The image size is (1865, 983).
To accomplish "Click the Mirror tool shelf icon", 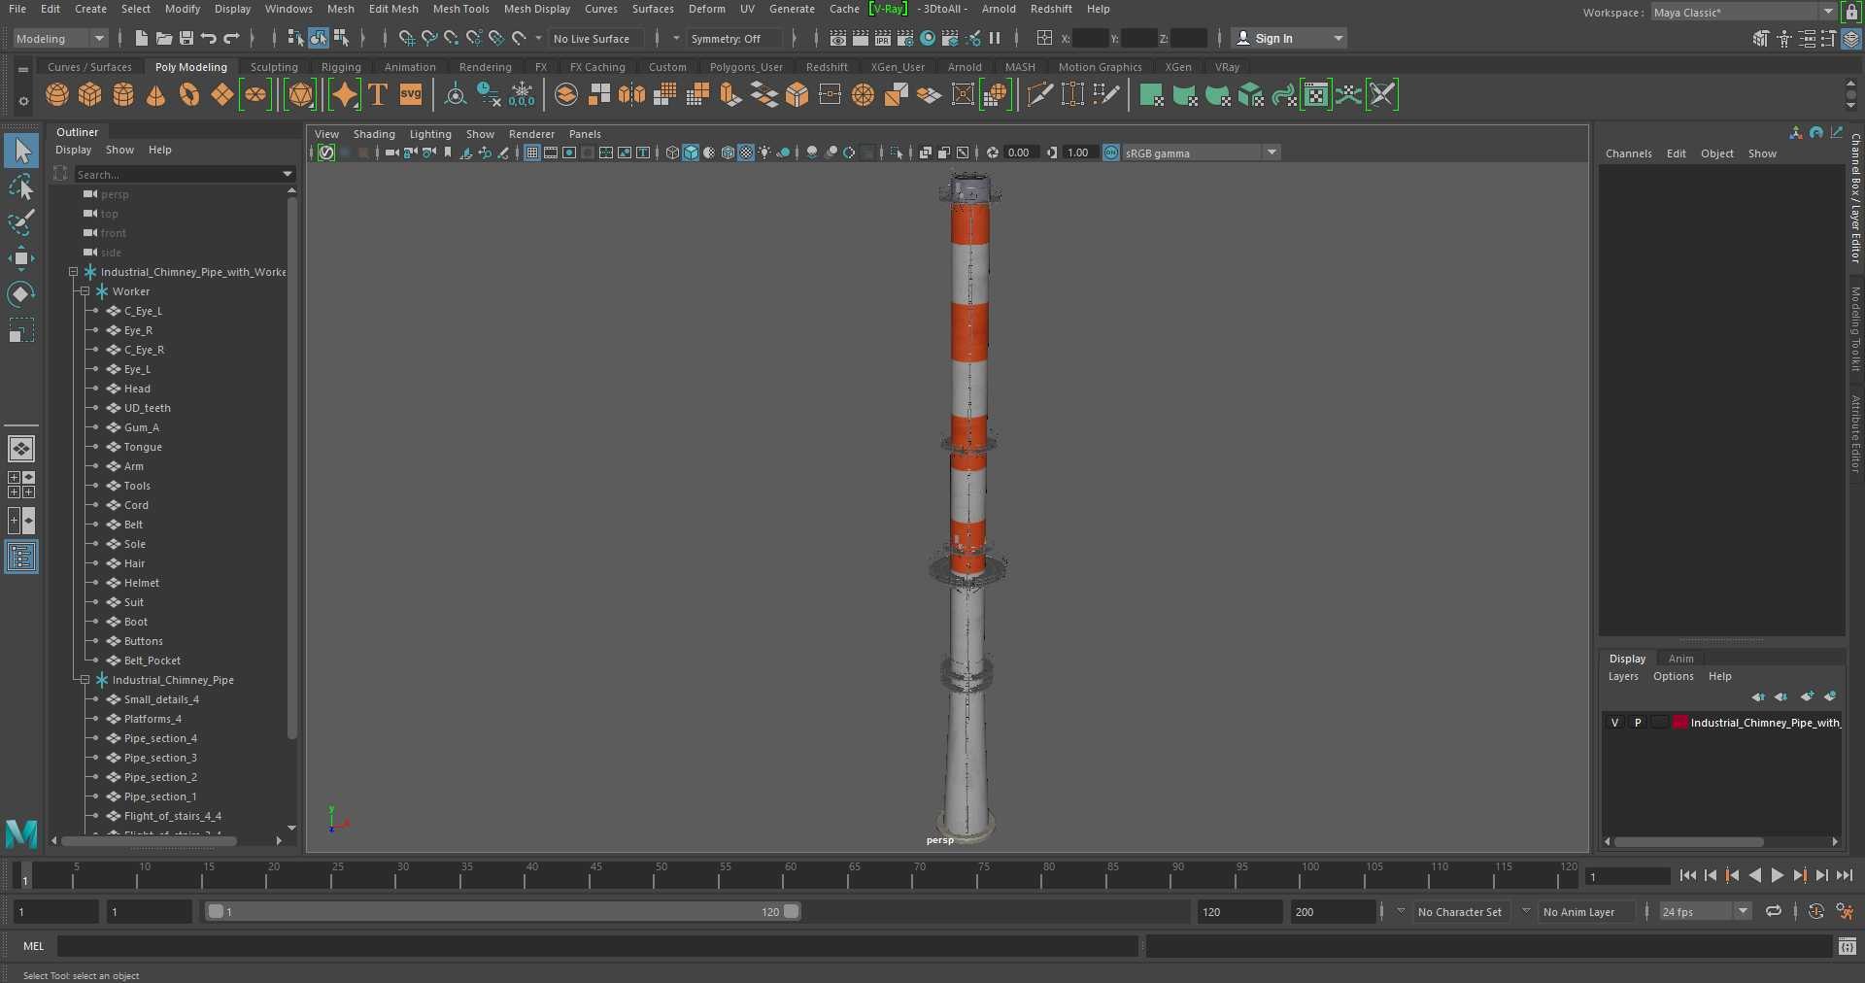I will 632,95.
